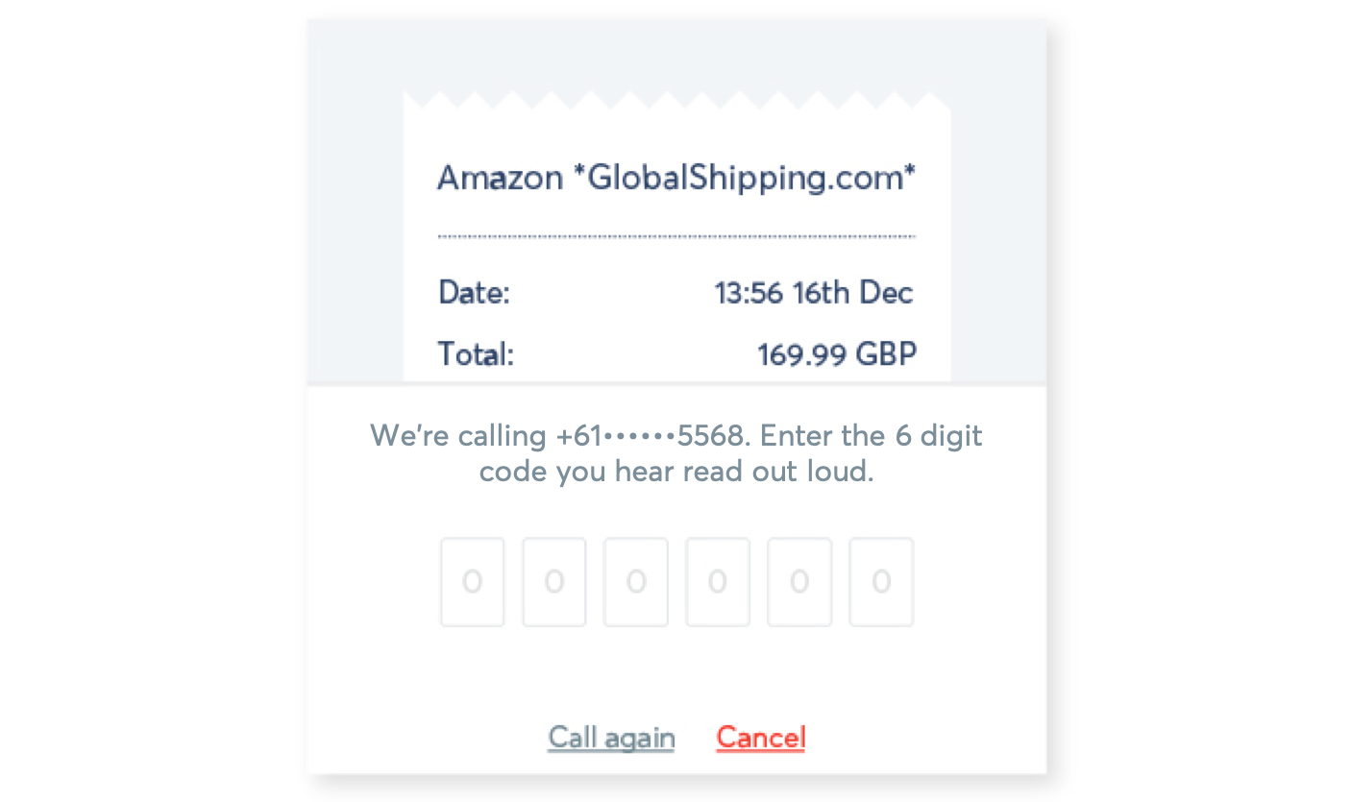Click the masked phone number +61••••••5568

click(651, 436)
